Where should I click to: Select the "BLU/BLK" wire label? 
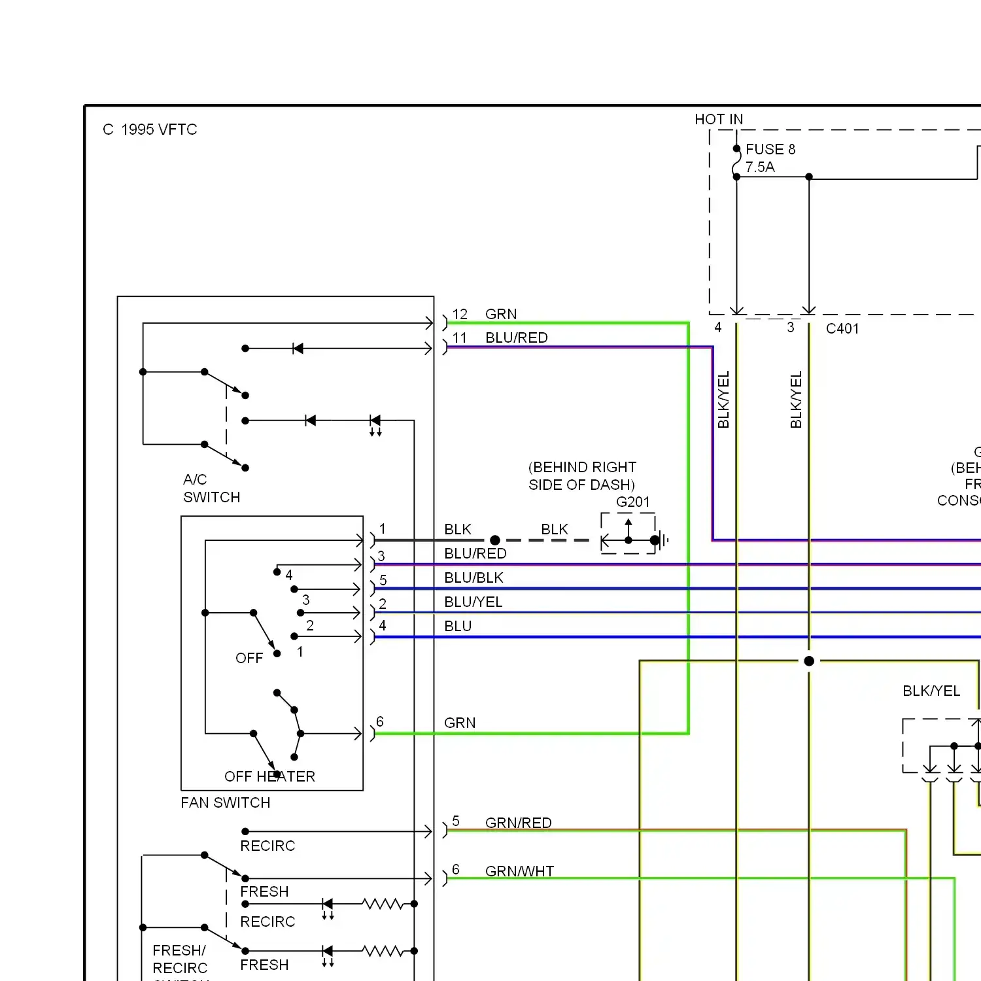(x=474, y=577)
